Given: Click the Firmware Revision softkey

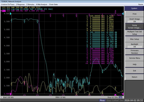Looking at the screenshot, I should tap(135, 52).
